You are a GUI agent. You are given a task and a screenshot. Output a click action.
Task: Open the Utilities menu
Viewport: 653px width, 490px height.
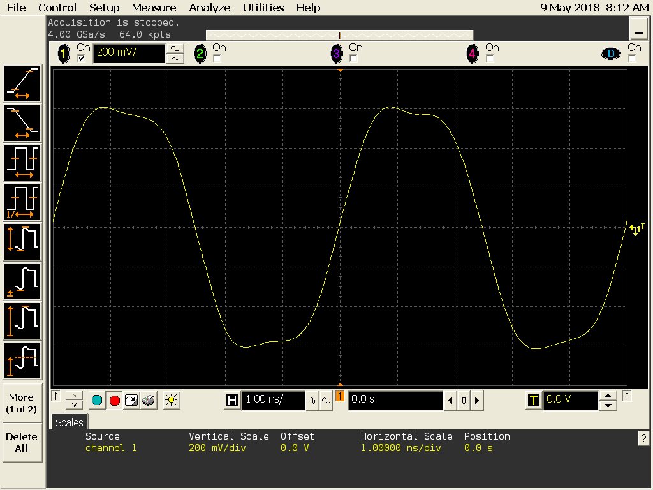263,8
